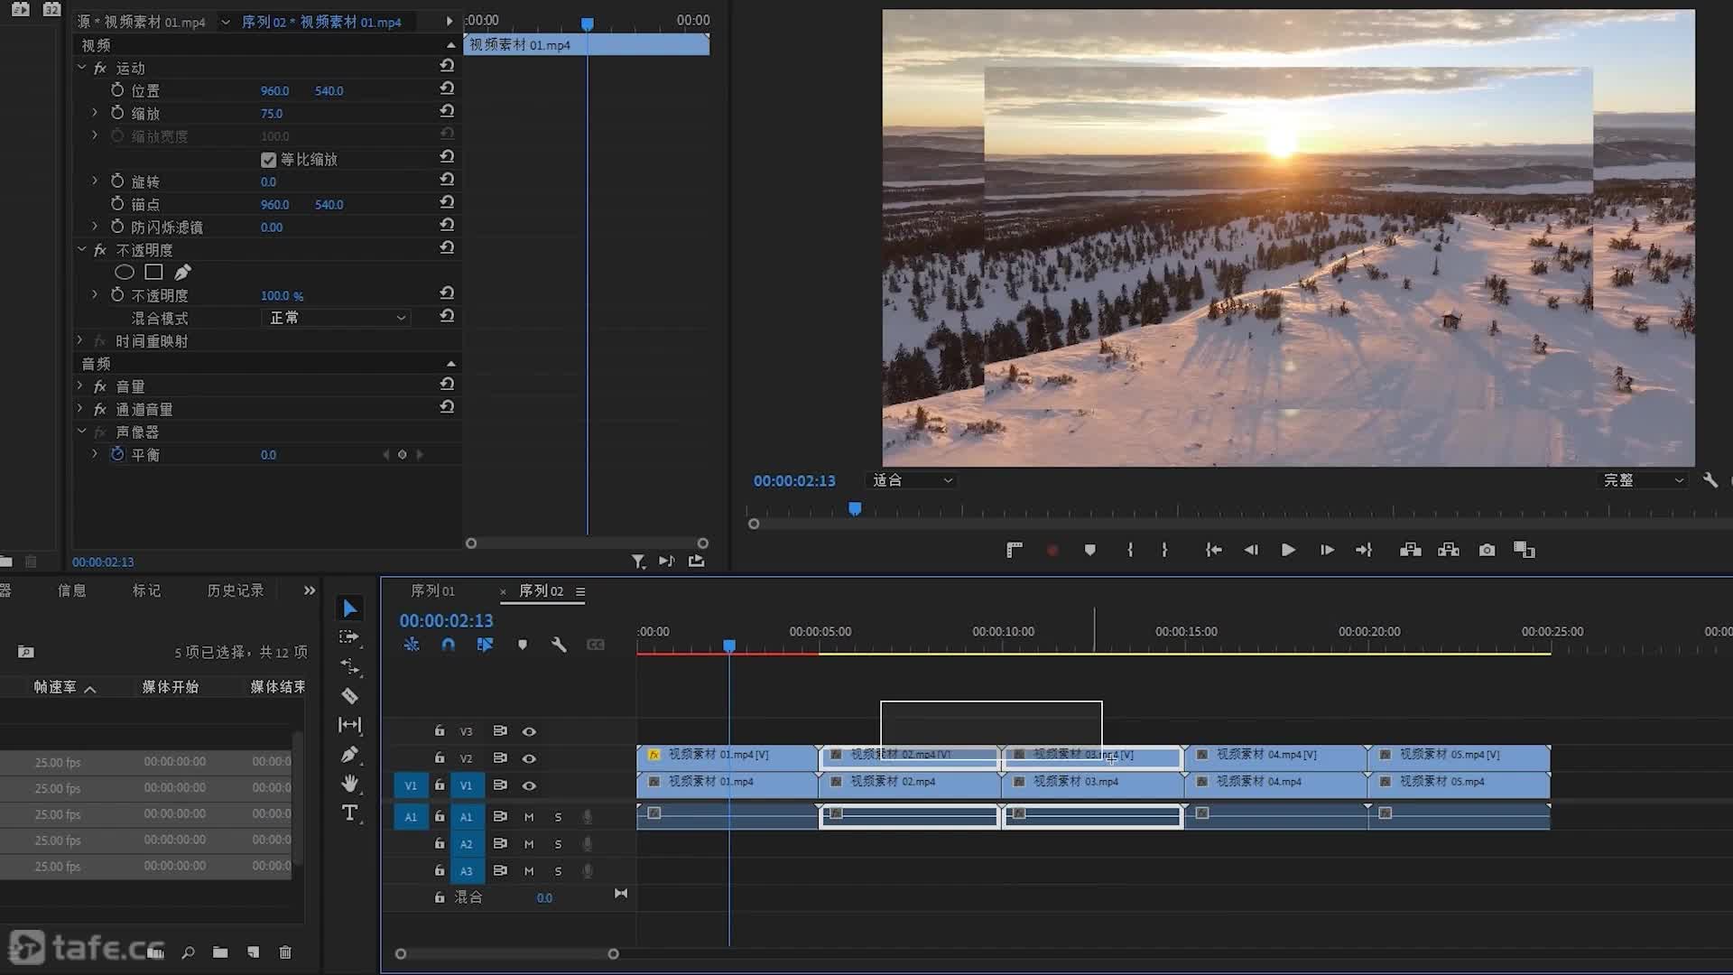
Task: Open the History panel tab
Action: tap(236, 590)
